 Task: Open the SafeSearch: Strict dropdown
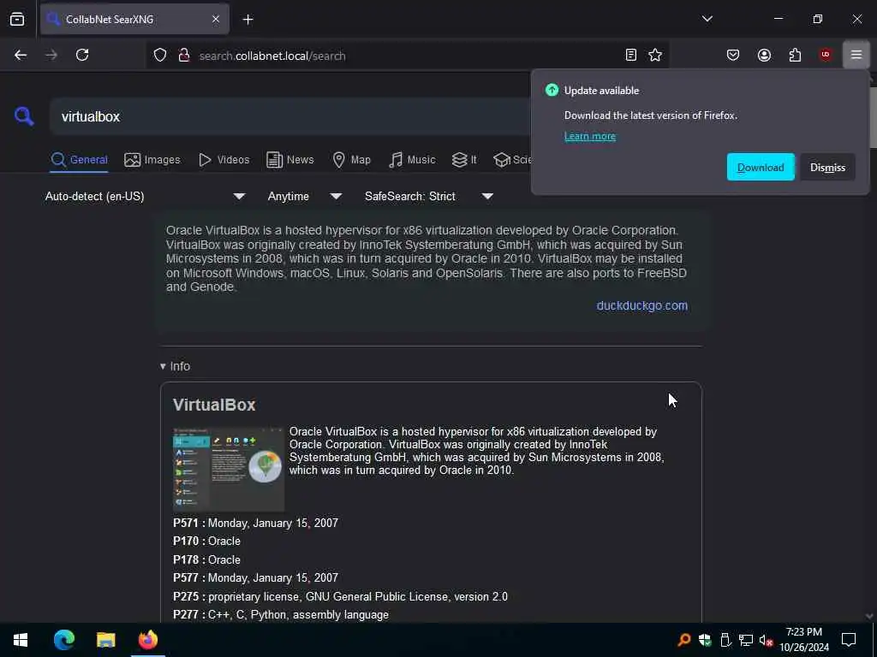(x=428, y=196)
